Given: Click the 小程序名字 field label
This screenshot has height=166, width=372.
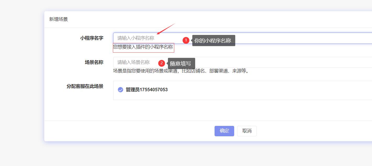Looking at the screenshot, I should (92, 38).
